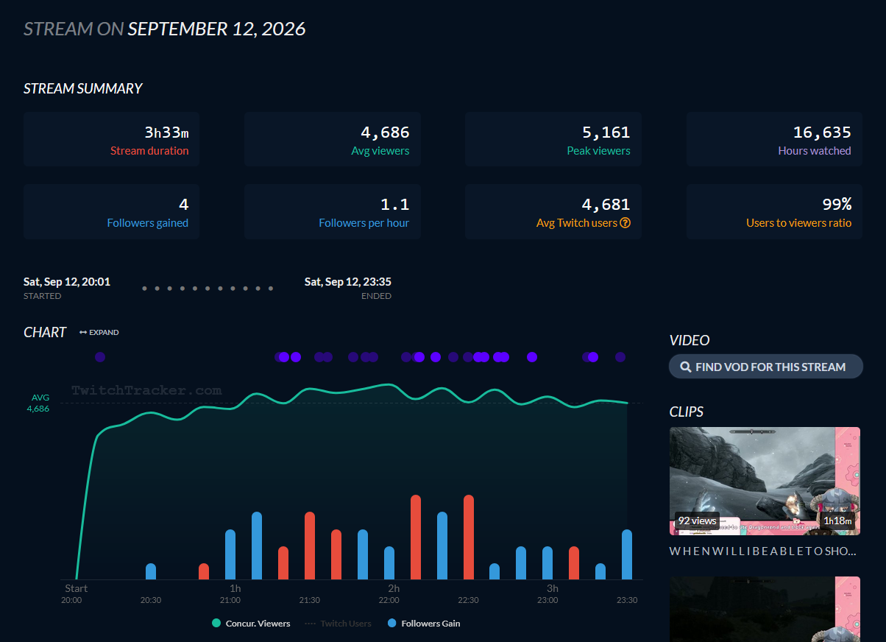
Task: Open the second clip thumbnail below
Action: [765, 609]
